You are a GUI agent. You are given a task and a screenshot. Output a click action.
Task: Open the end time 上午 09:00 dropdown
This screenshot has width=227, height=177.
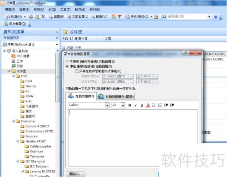coord(156,82)
